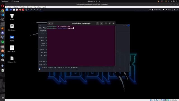Click the ack@desktop terminal scrollbar
179x101 pixels.
tap(115, 46)
